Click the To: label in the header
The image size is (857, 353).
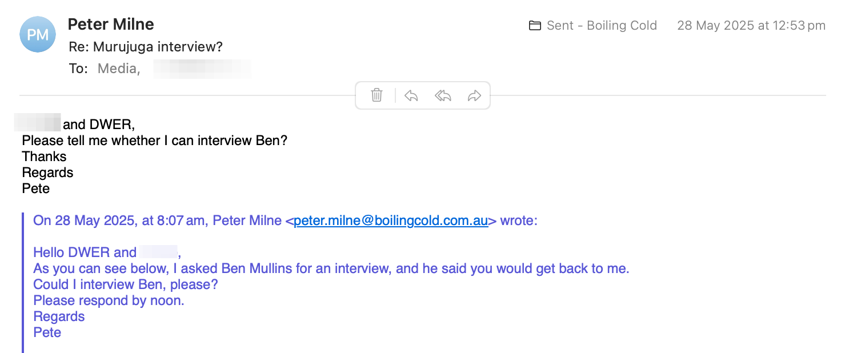coord(78,69)
